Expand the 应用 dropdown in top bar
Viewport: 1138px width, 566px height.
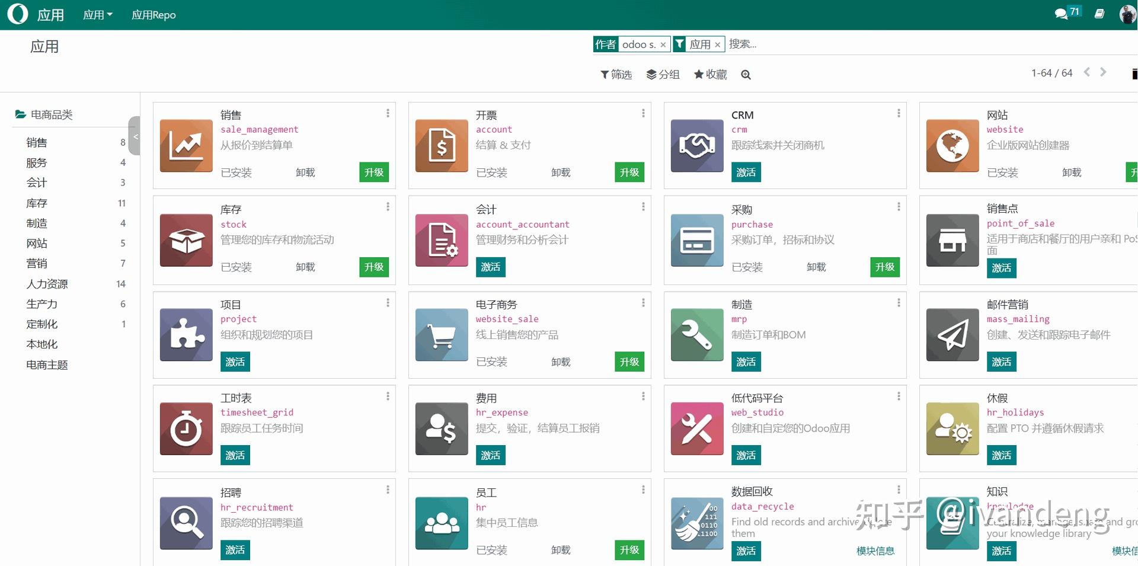click(x=97, y=14)
